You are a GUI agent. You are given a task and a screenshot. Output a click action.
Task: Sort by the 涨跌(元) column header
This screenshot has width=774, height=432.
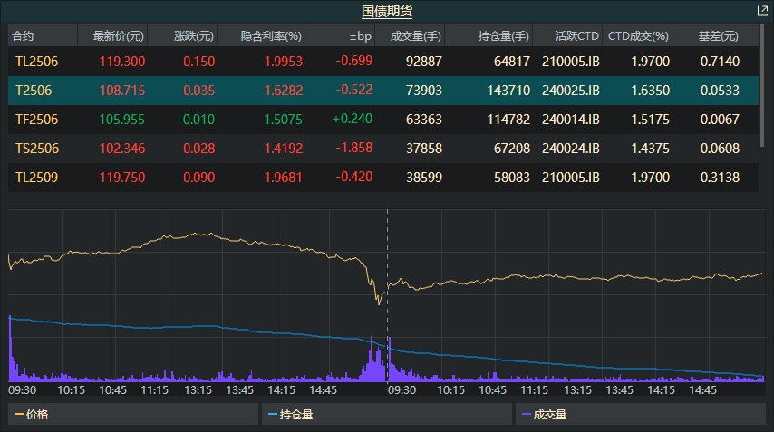pos(193,36)
